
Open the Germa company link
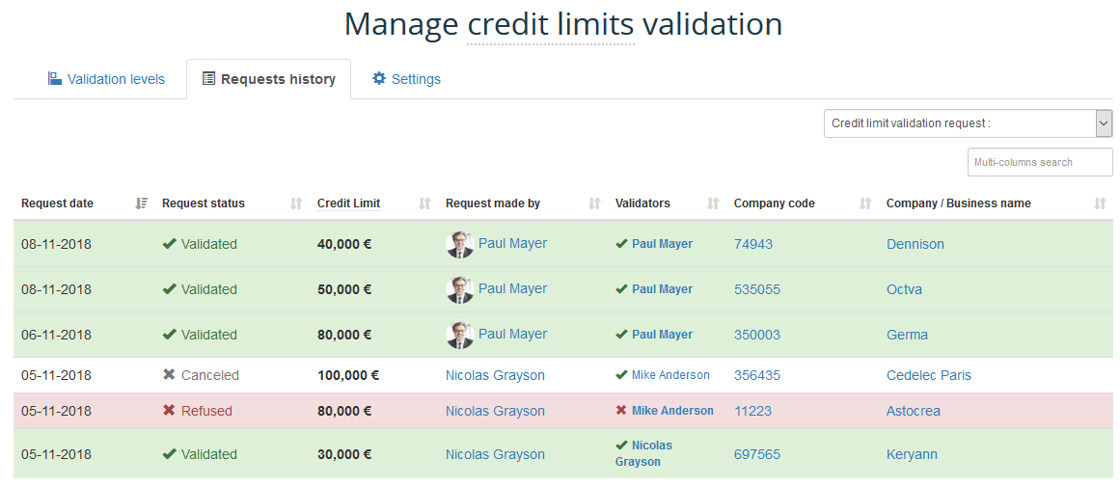[x=907, y=335]
